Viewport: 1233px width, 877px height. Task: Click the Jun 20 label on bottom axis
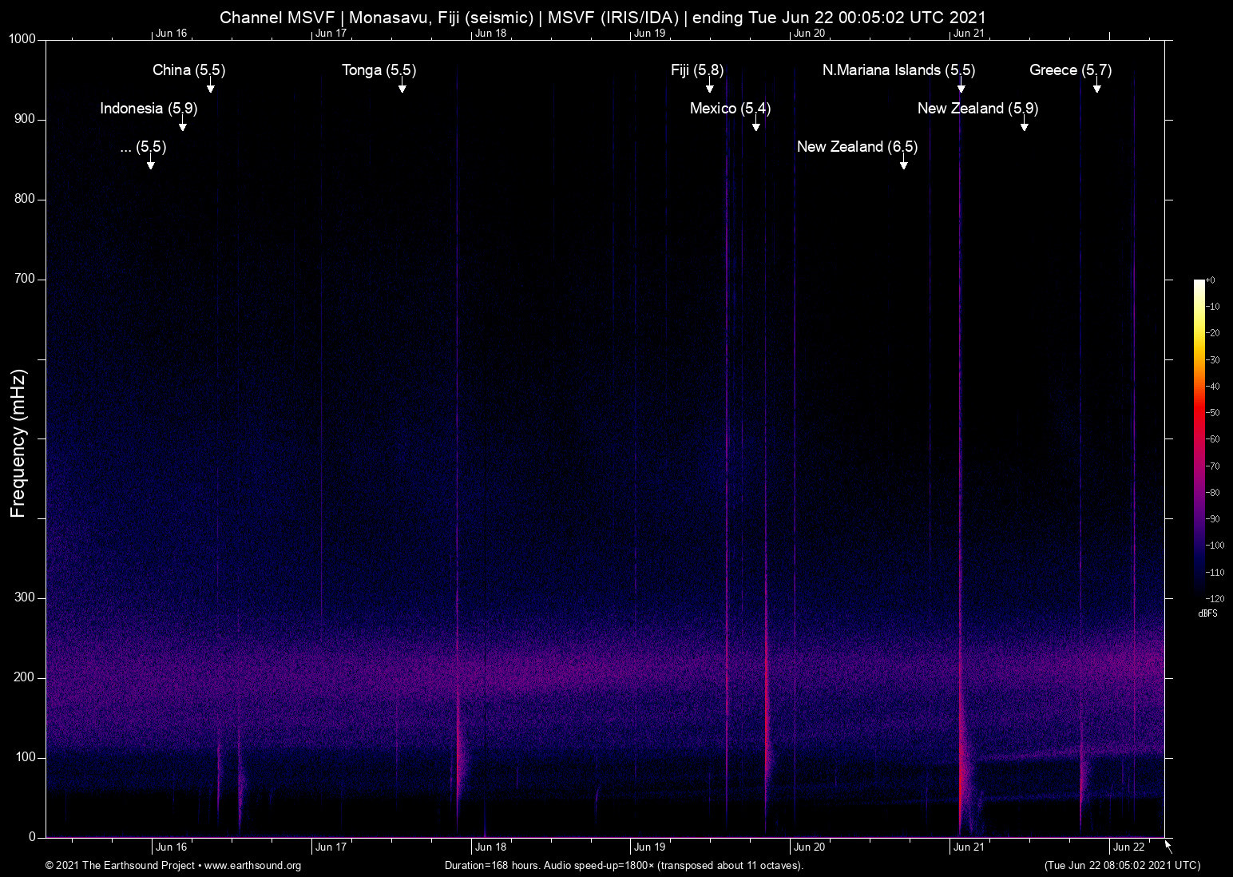coord(809,847)
